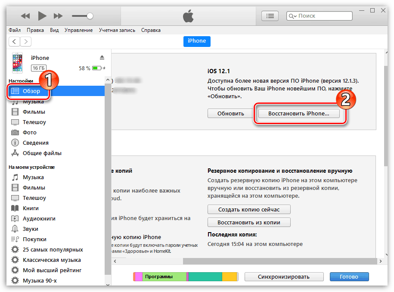Click the Последняя копия label
The height and width of the screenshot is (292, 394).
(232, 234)
